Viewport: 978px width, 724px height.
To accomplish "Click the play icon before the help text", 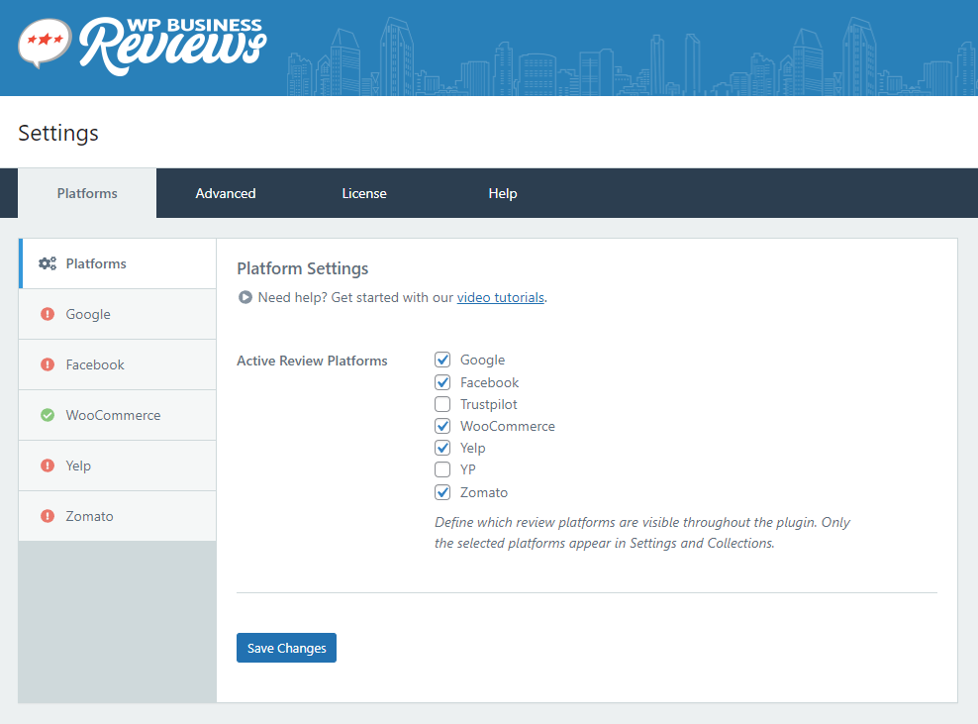I will click(x=244, y=296).
